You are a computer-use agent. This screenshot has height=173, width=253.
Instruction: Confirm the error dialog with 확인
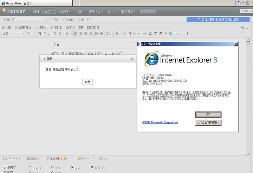[x=87, y=82]
